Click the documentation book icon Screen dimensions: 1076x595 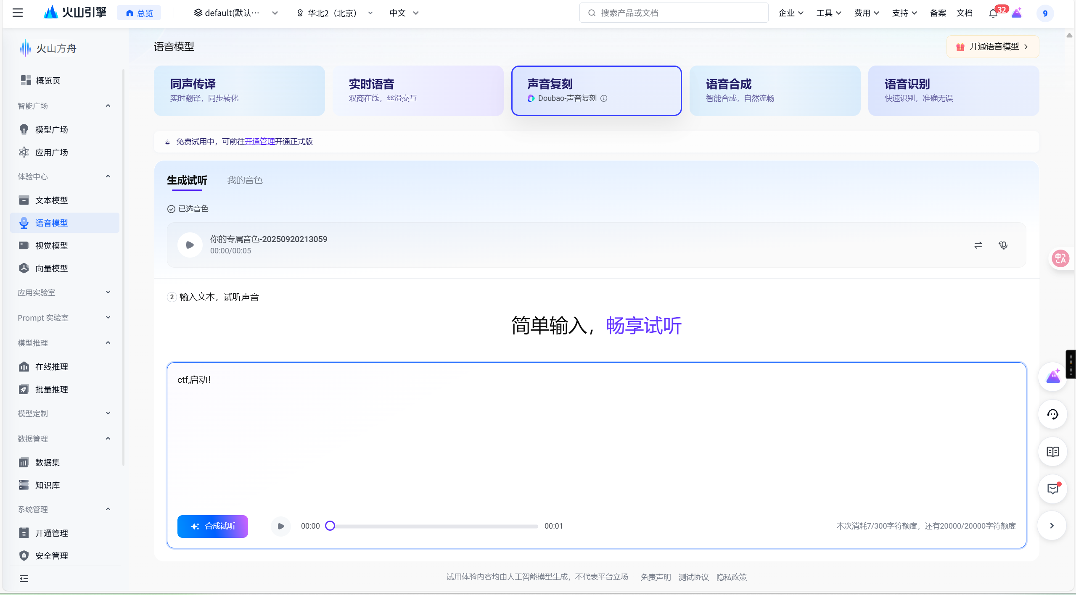tap(1052, 452)
